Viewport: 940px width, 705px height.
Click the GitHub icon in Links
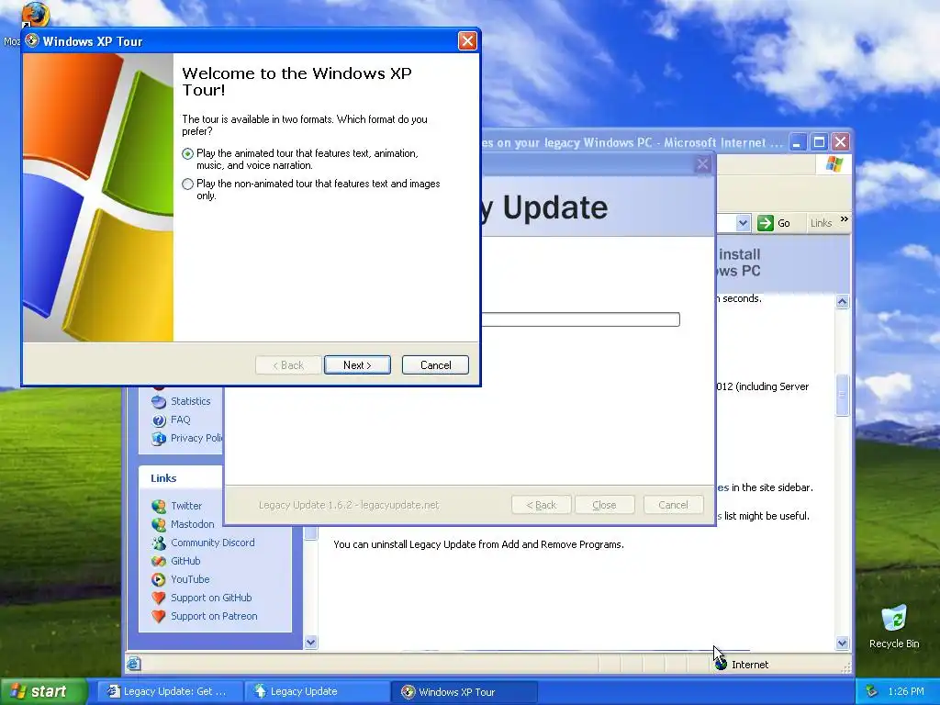tap(158, 561)
